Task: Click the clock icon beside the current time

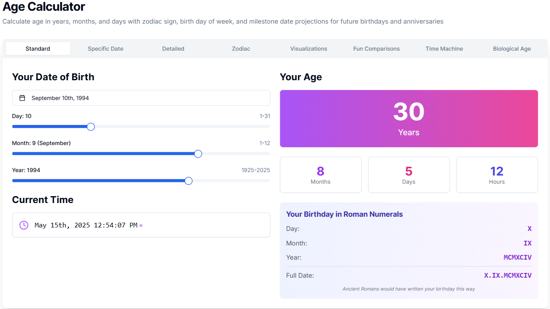Action: click(24, 225)
